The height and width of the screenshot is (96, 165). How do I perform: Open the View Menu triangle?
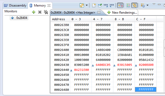(154, 4)
